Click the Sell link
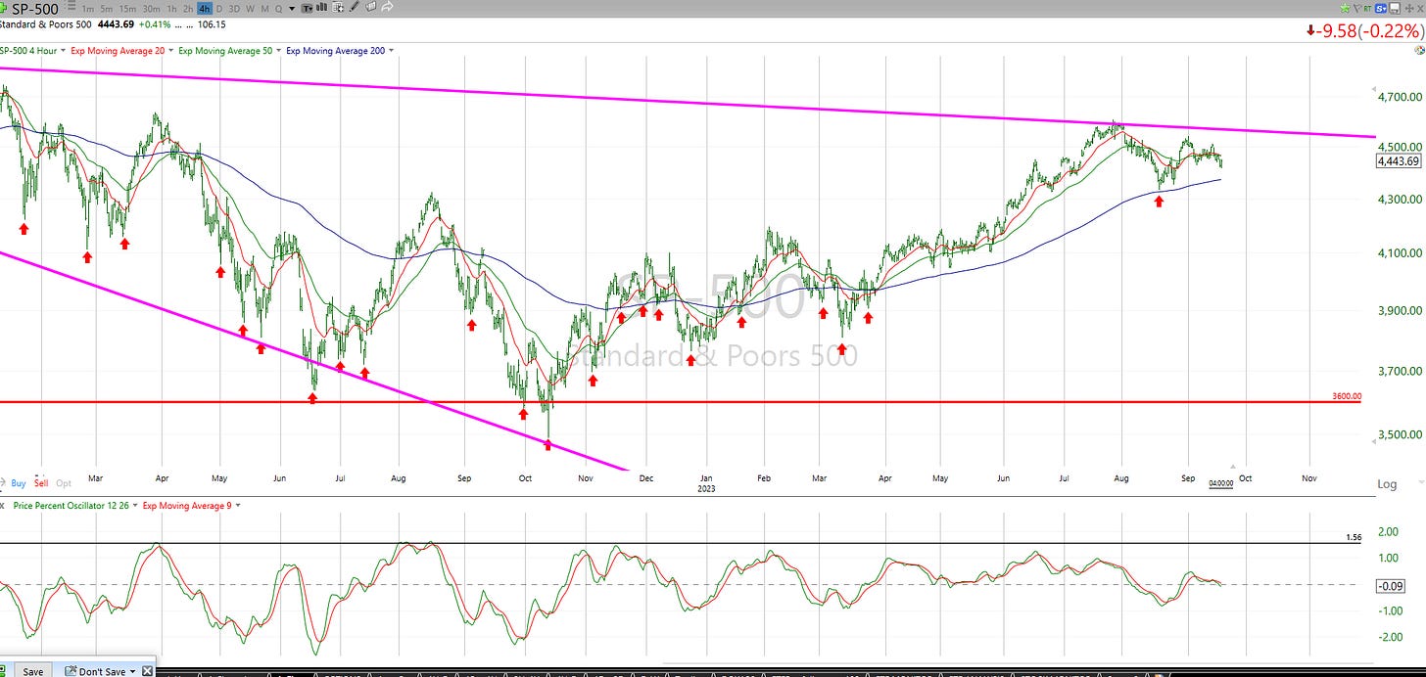The image size is (1426, 677). pos(41,482)
